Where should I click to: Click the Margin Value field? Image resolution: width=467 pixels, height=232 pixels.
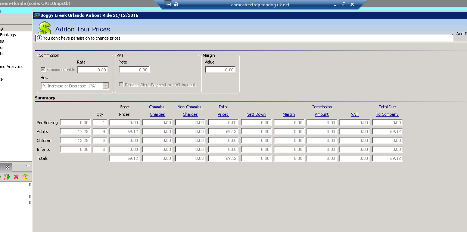[x=220, y=70]
